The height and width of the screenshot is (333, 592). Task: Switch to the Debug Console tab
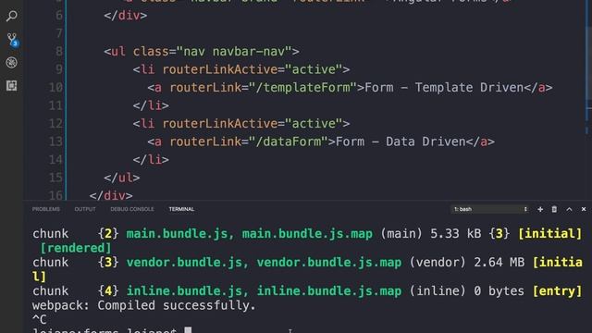click(x=132, y=209)
